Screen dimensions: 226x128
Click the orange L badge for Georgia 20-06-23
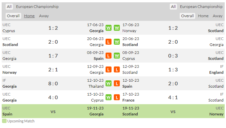pyautogui.click(x=109, y=42)
